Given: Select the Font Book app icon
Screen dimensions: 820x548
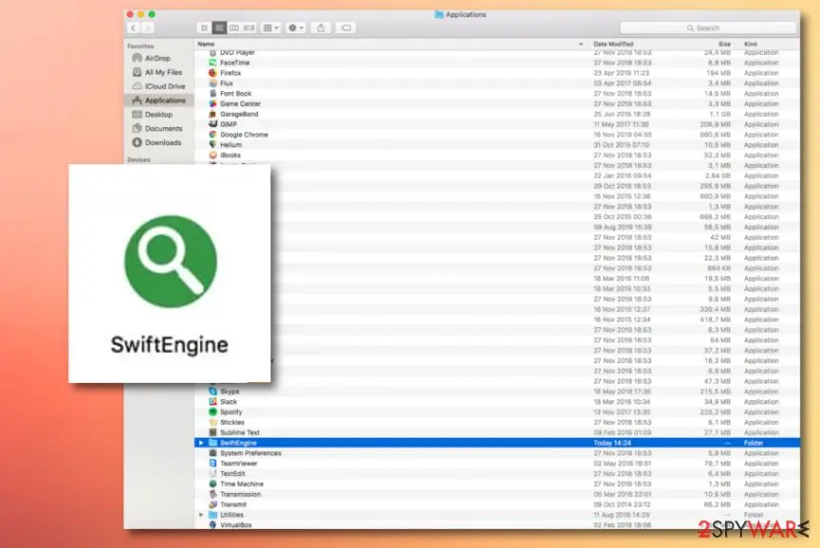Looking at the screenshot, I should [x=213, y=94].
